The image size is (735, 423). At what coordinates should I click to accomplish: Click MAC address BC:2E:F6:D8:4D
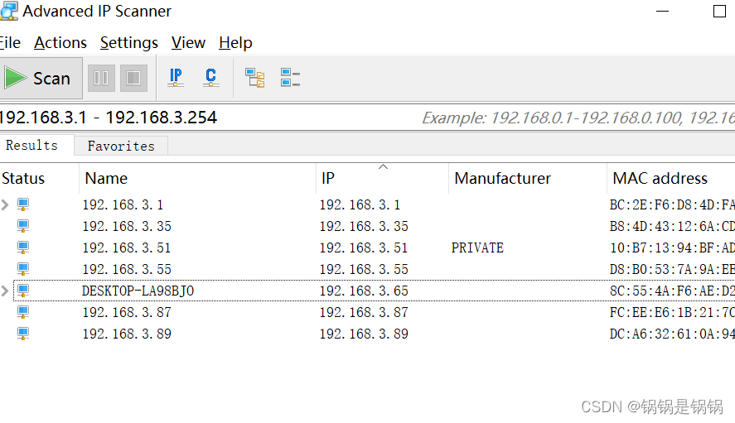[672, 204]
